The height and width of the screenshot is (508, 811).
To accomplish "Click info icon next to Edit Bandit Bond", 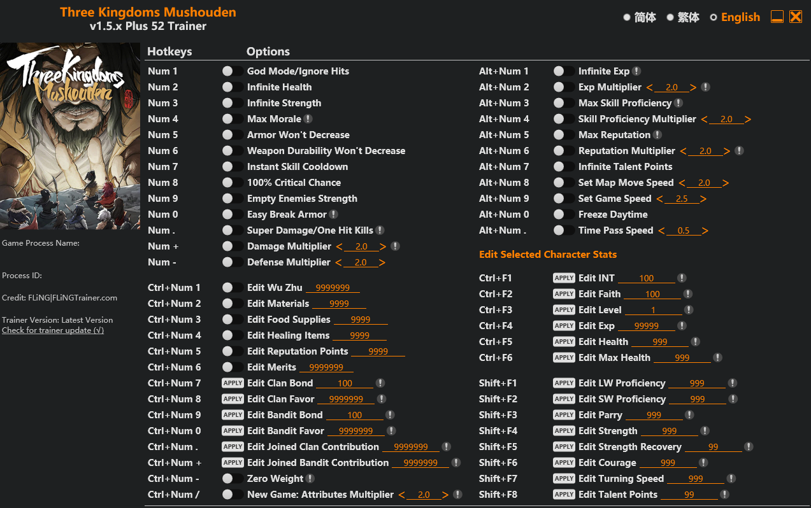I will (391, 415).
